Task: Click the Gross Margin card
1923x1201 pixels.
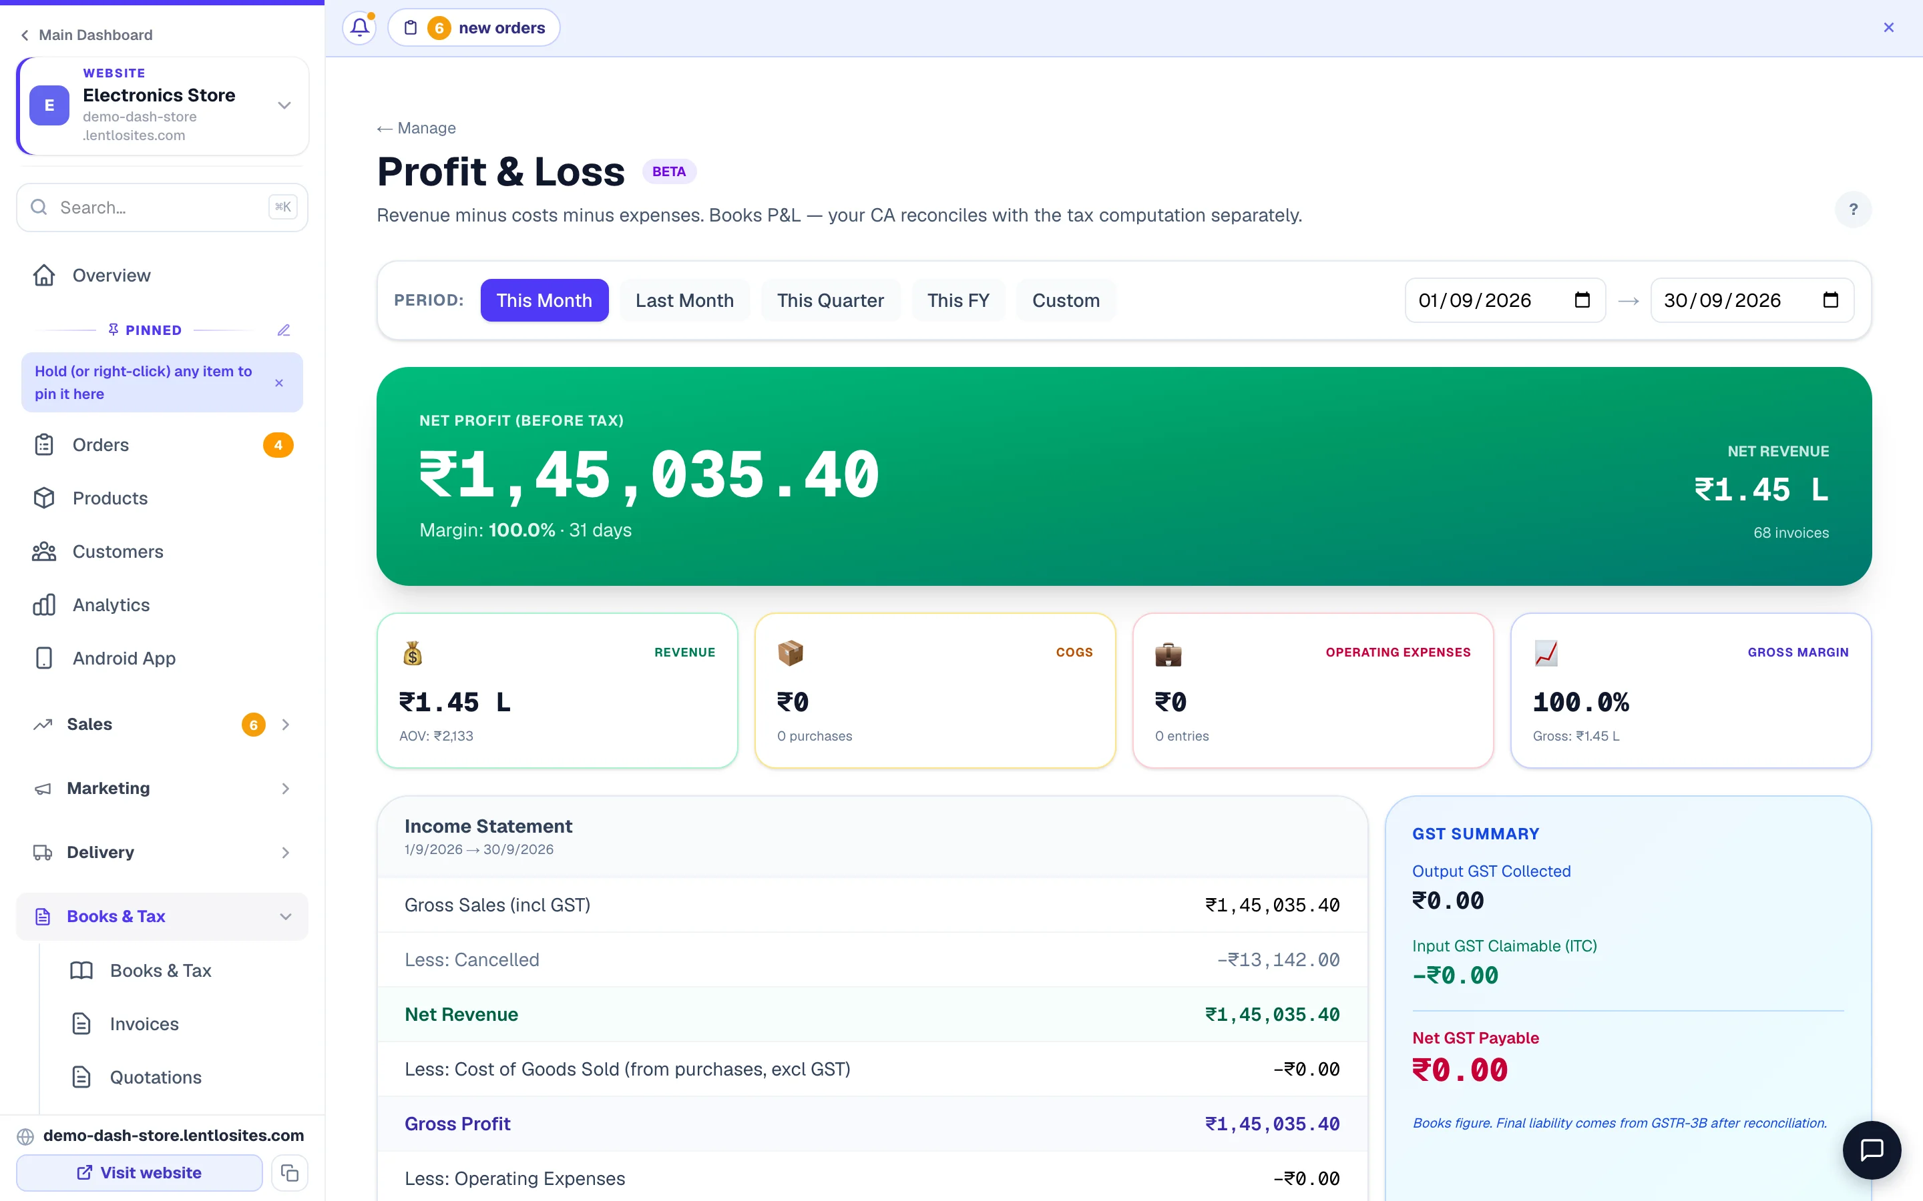Action: [1690, 691]
